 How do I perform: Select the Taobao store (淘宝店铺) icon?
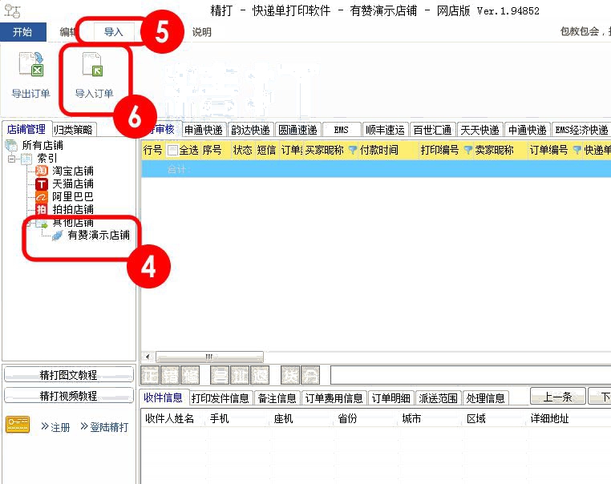pos(42,171)
